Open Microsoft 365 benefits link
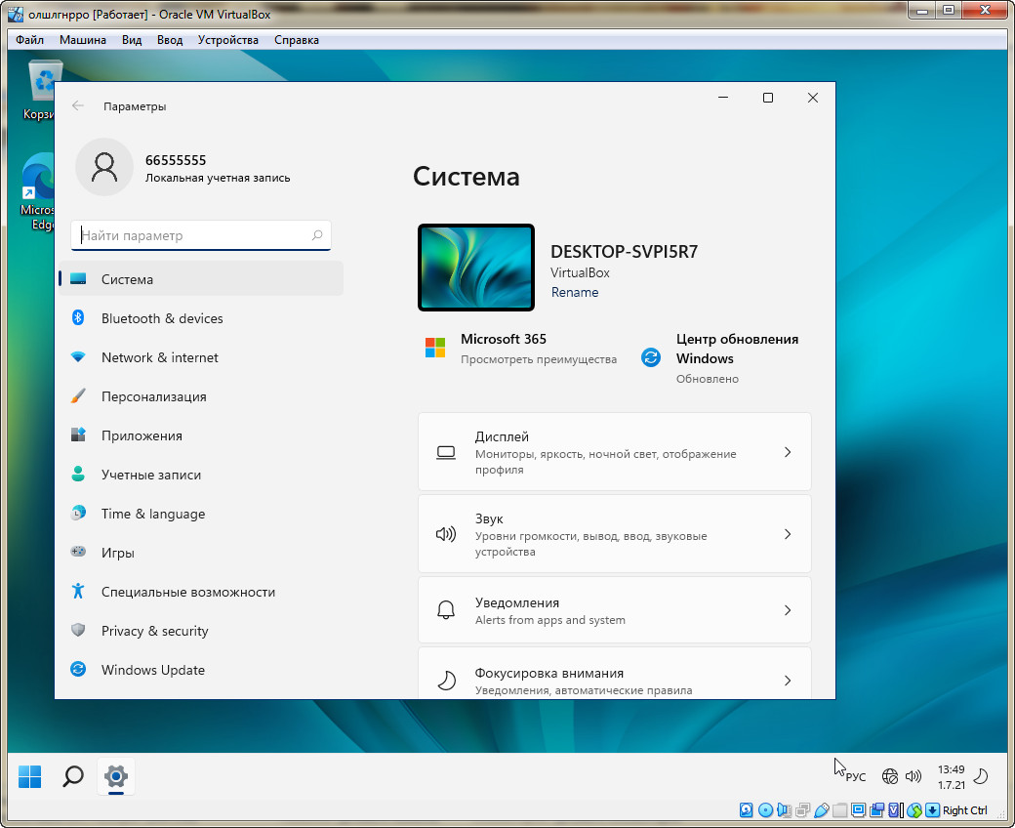Image resolution: width=1015 pixels, height=828 pixels. 538,359
